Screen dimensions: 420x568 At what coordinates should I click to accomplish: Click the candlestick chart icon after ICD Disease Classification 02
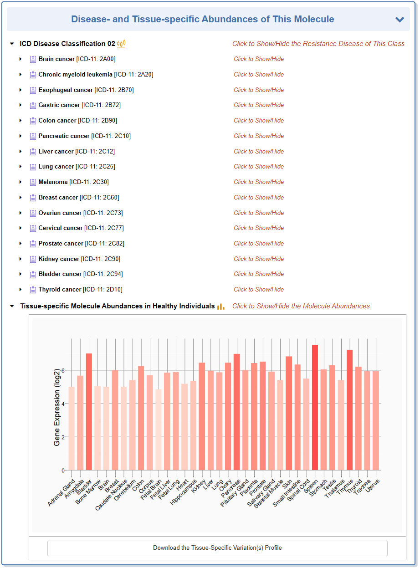pyautogui.click(x=121, y=44)
